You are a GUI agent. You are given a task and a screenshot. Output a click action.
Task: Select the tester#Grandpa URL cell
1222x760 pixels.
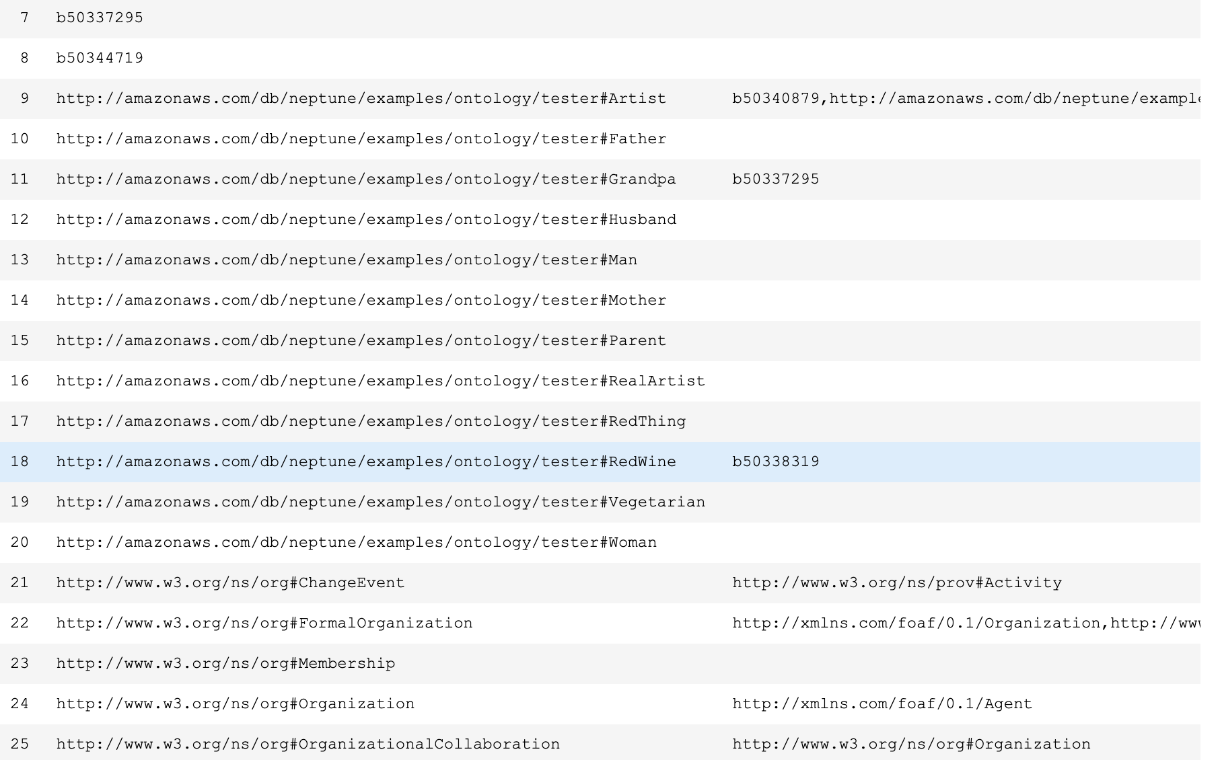366,179
